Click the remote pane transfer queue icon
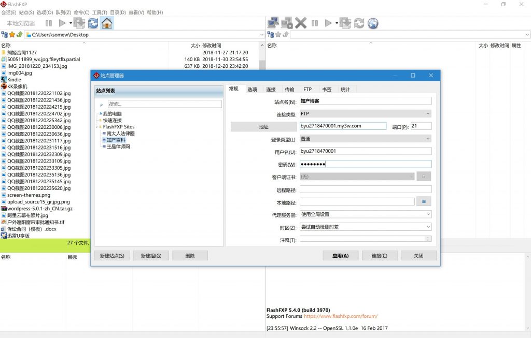The height and width of the screenshot is (338, 531). tap(345, 23)
